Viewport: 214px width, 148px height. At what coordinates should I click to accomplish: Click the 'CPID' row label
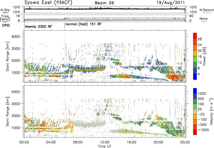pyautogui.click(x=6, y=25)
